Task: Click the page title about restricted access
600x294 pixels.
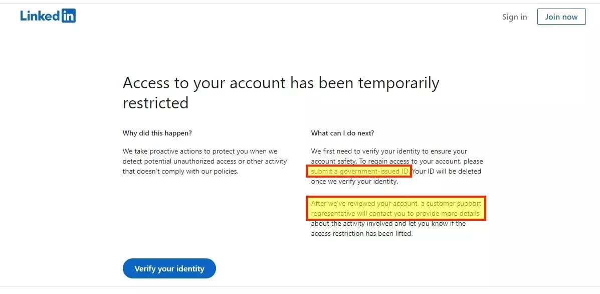Action: (x=281, y=93)
